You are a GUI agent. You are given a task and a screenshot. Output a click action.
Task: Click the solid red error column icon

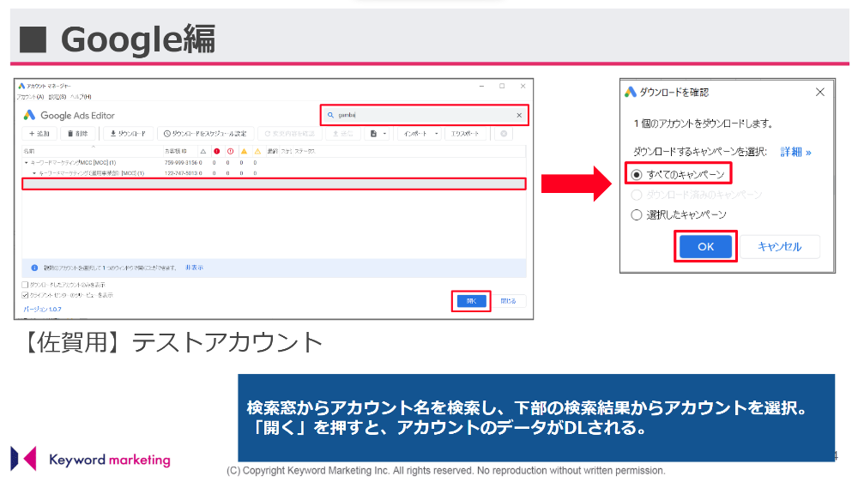217,151
